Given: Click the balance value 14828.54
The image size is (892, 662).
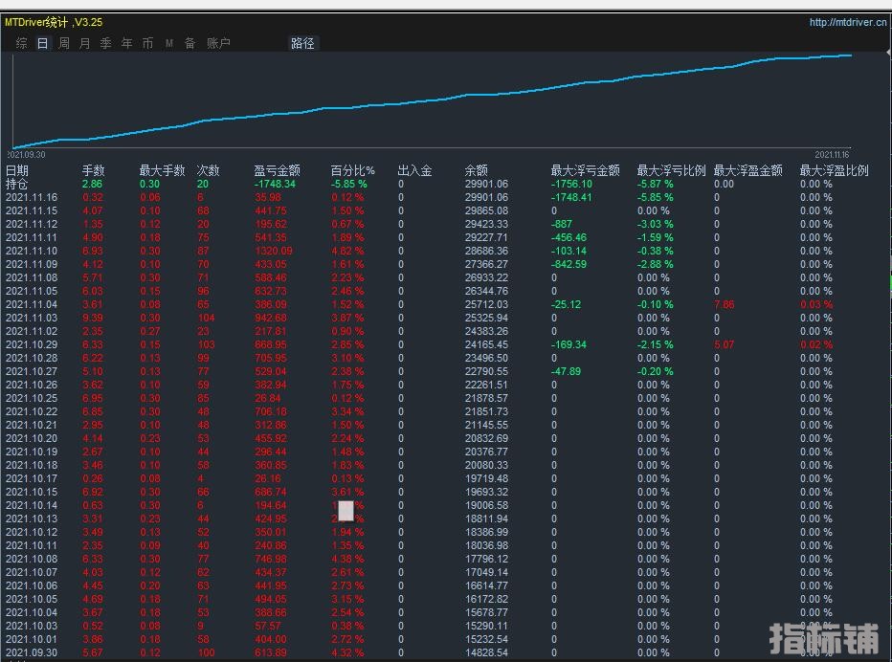Looking at the screenshot, I should [x=486, y=652].
